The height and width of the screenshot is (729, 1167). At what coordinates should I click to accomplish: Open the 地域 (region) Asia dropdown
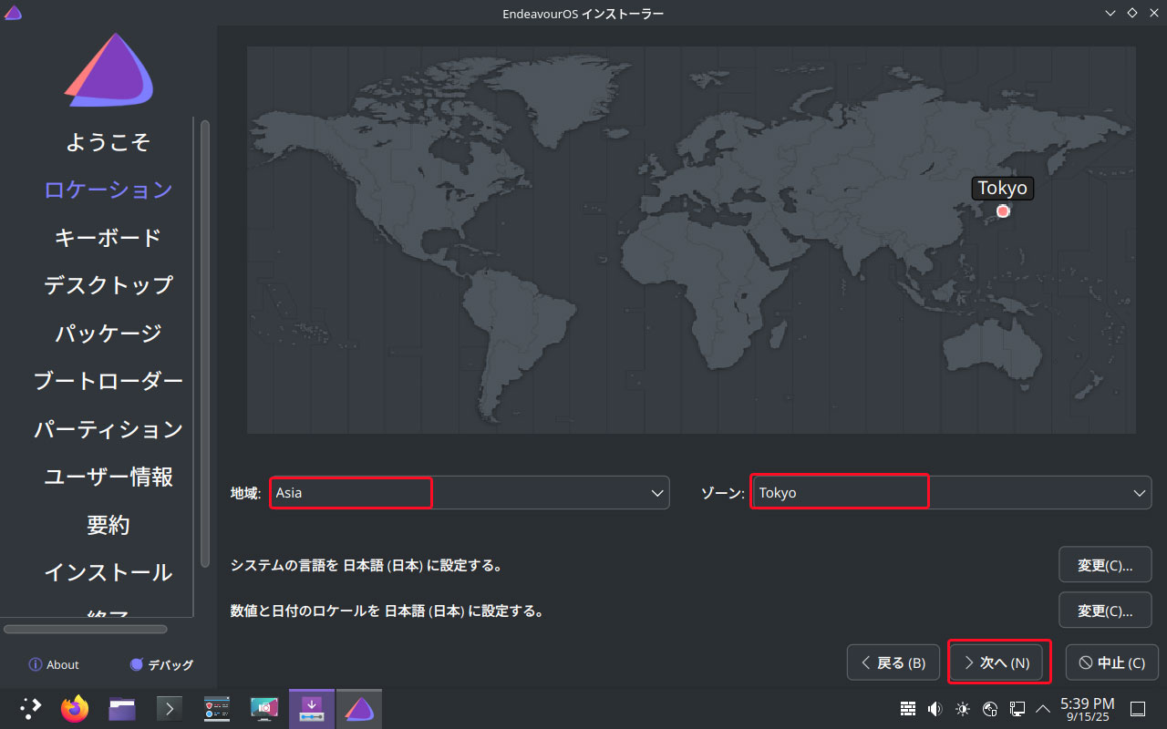[x=470, y=492]
